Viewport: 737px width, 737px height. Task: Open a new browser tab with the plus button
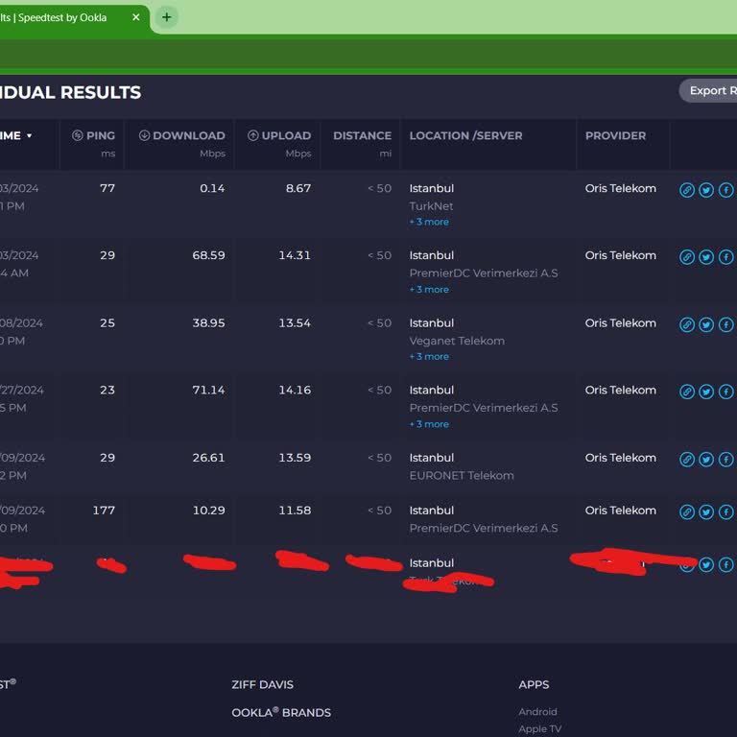coord(167,17)
